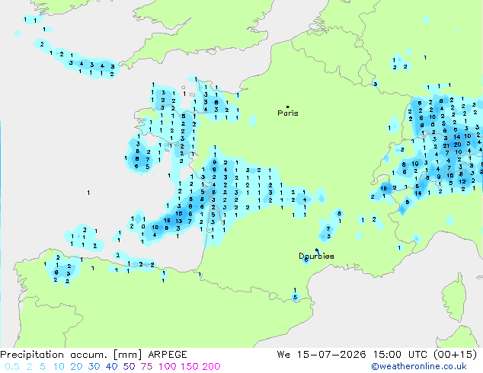Open the weatheronline.co.uk copyright link
This screenshot has height=373, width=483.
pos(419,366)
